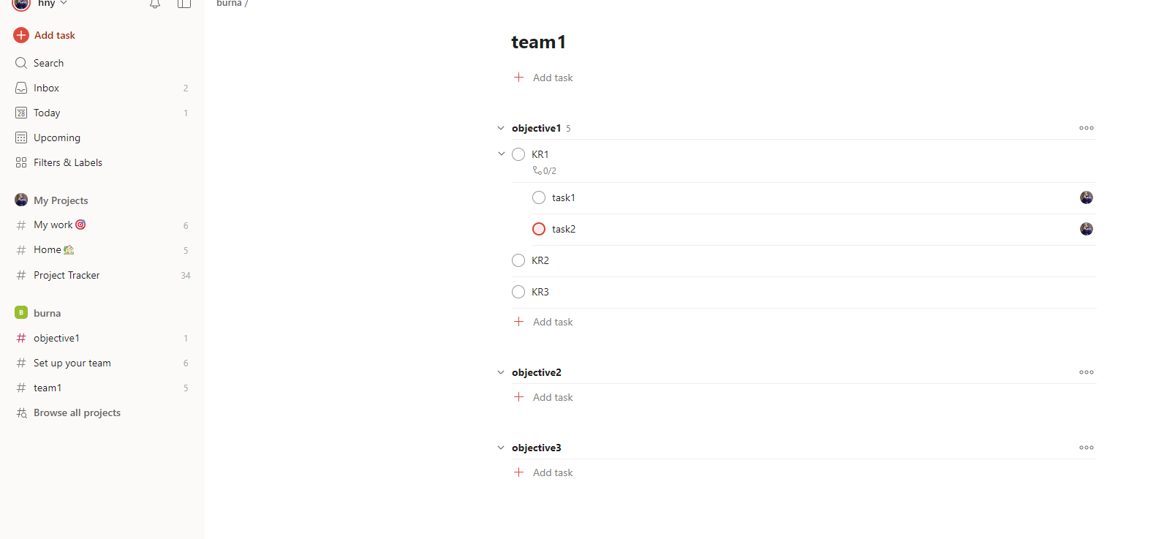
Task: Complete task2 with the red checkbox
Action: [539, 229]
